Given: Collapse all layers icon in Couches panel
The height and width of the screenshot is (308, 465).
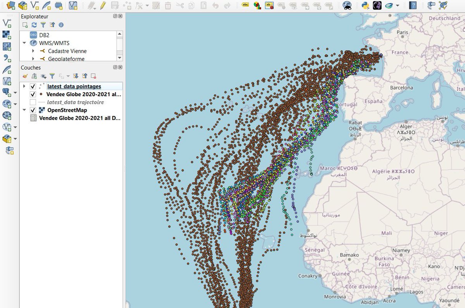Looking at the screenshot, I should point(84,76).
